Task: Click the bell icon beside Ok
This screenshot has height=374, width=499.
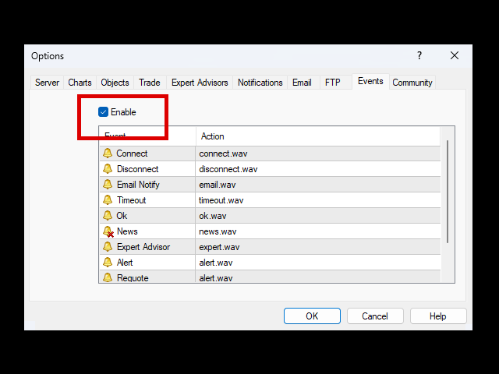Action: 108,216
